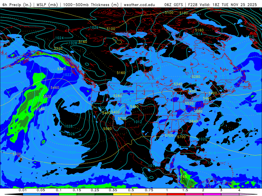262x196 pixels.
Task: Select the 0.35 legend value
Action: click(113, 190)
